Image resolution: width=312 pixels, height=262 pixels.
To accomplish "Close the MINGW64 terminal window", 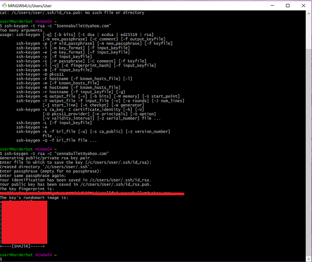I will tap(303, 5).
